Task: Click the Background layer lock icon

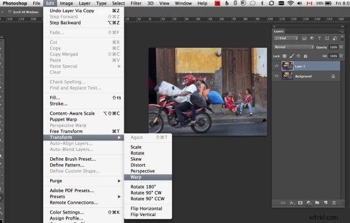Action: coord(333,76)
